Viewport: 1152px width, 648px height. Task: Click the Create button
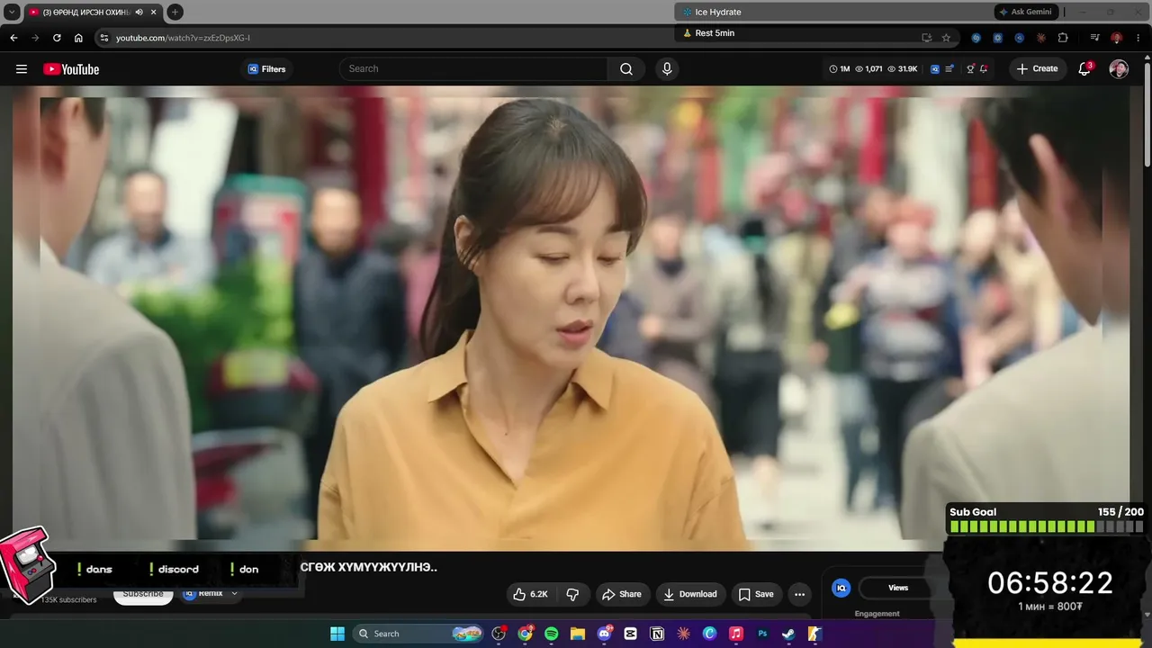(1037, 69)
